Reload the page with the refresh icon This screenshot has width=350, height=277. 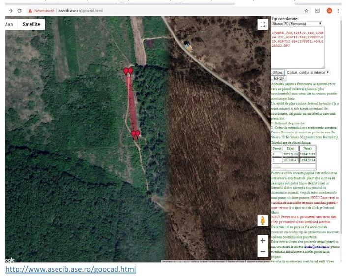pos(20,11)
